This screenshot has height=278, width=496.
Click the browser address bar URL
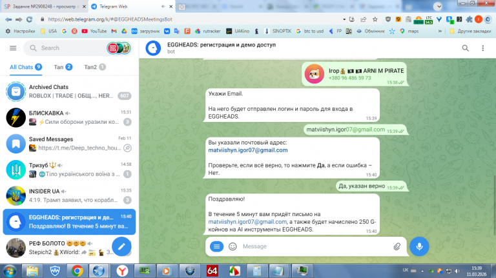(x=110, y=19)
